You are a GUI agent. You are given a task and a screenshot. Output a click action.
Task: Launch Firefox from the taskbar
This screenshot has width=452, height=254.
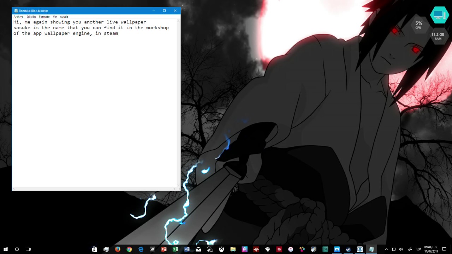coord(118,249)
